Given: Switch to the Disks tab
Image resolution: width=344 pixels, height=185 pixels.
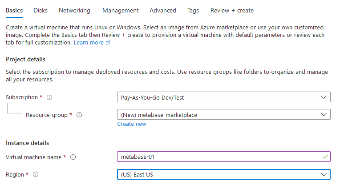Looking at the screenshot, I should coord(40,11).
